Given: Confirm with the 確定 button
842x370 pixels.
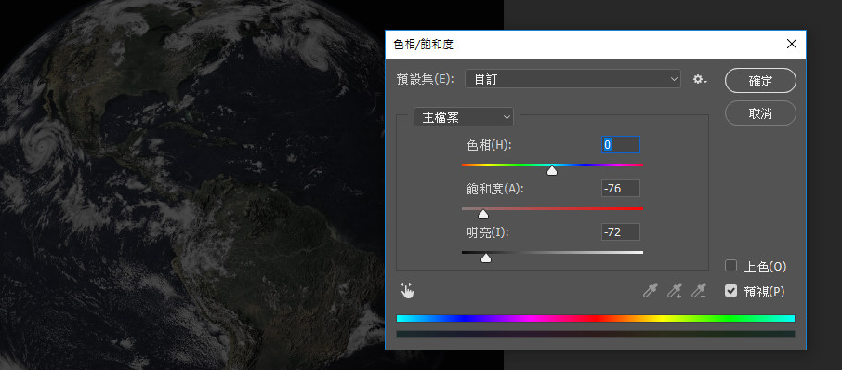Looking at the screenshot, I should coord(760,81).
